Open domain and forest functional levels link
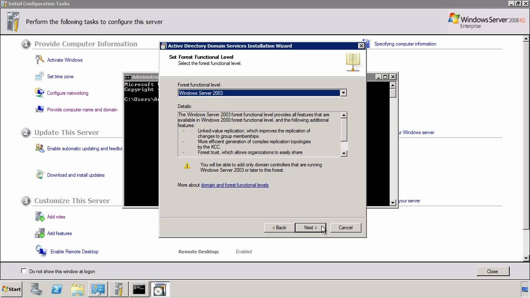 (235, 185)
